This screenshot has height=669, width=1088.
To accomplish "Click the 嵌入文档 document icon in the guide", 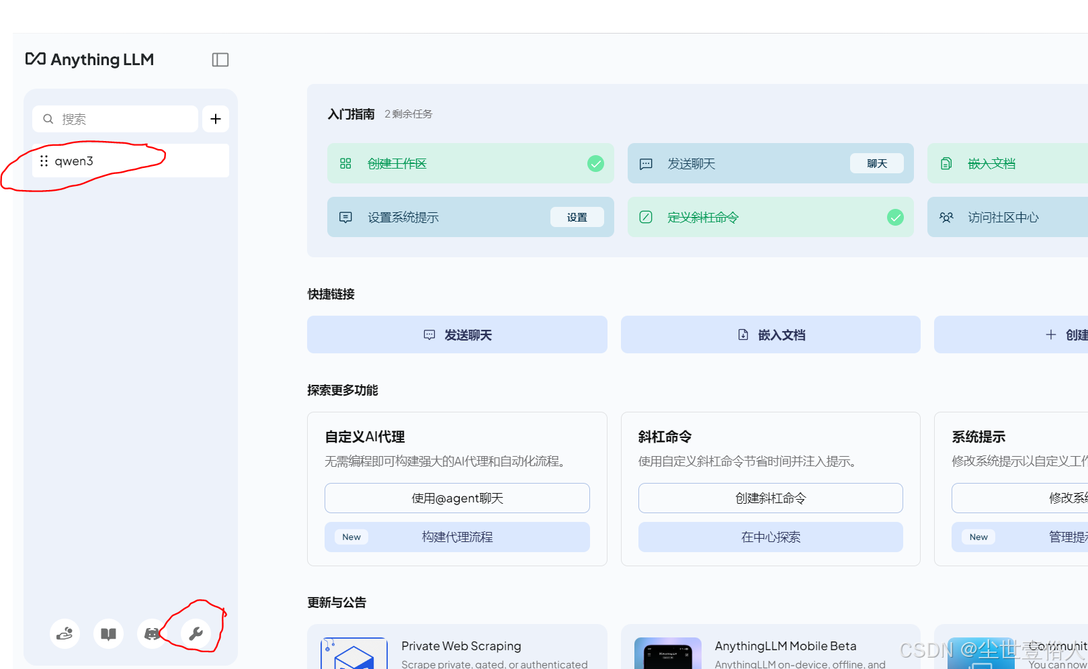I will pos(946,163).
